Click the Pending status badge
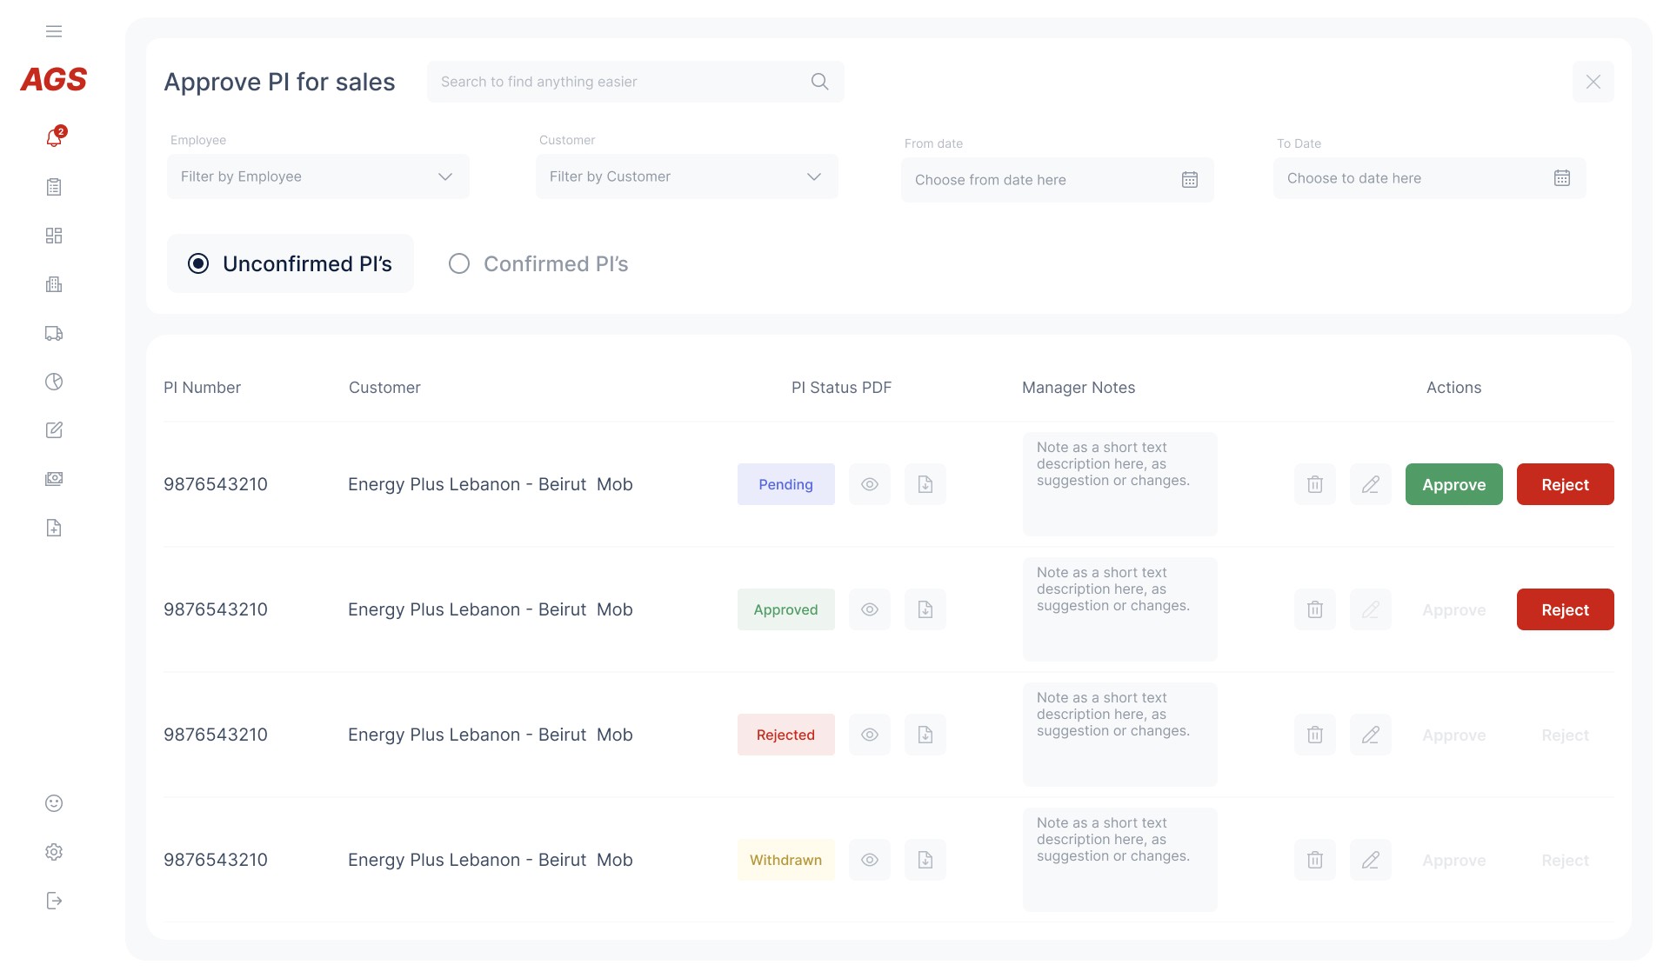 786,484
